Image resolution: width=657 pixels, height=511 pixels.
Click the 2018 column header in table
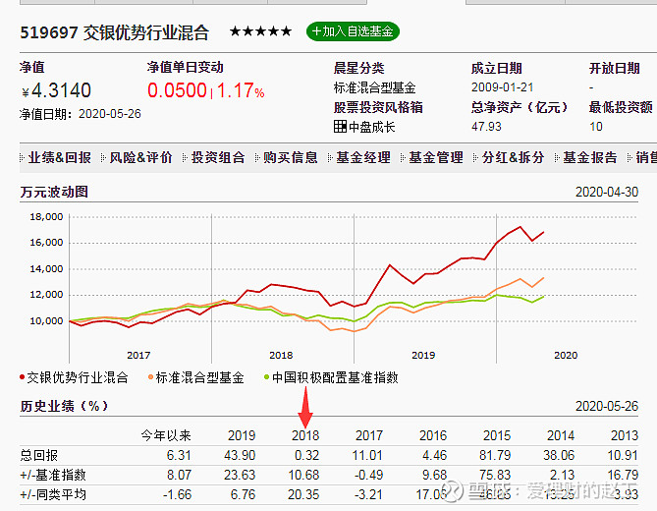[305, 435]
